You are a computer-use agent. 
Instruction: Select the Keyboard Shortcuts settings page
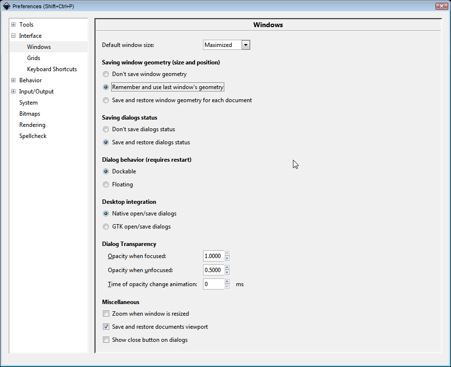pyautogui.click(x=52, y=69)
